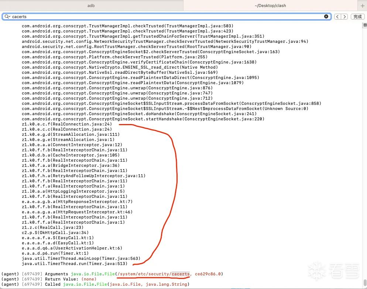
Task: Clear the cacerts search text
Action: (x=326, y=16)
